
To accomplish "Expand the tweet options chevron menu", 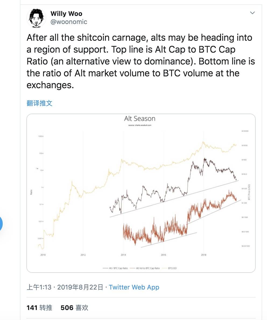I will tap(252, 13).
